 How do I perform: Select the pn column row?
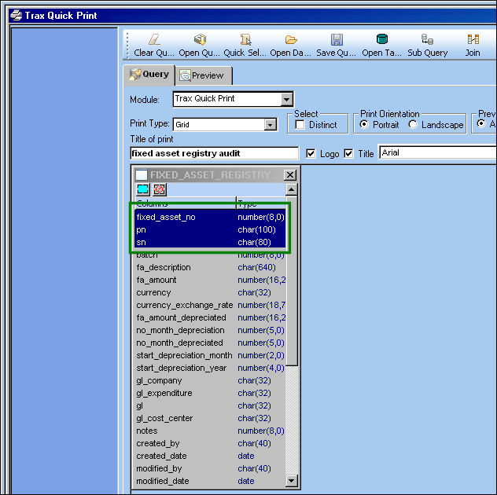pyautogui.click(x=211, y=229)
